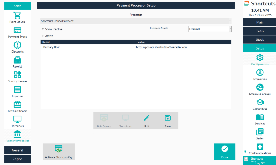The image size is (276, 165).
Task: Open Services book icon
Action: pyautogui.click(x=260, y=117)
